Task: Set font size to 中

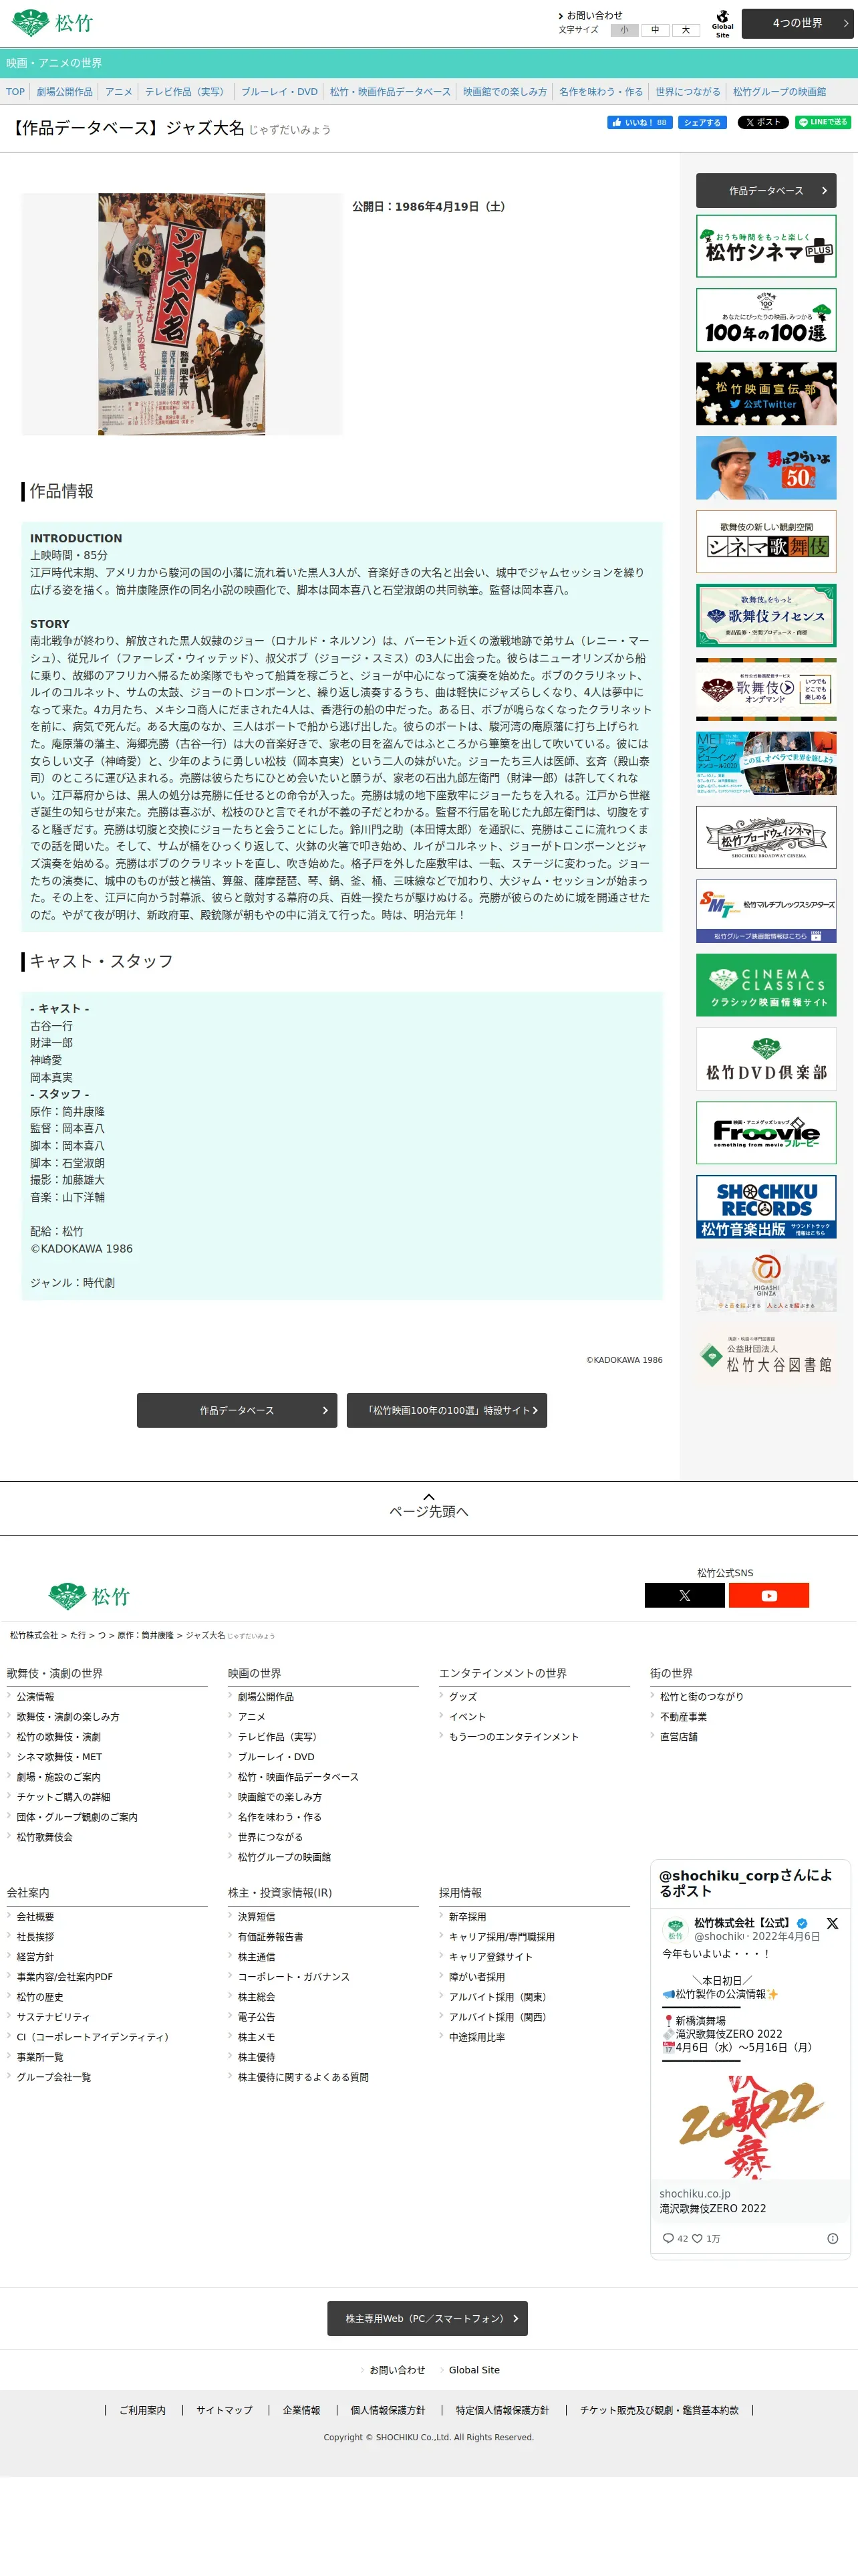Action: pos(656,30)
